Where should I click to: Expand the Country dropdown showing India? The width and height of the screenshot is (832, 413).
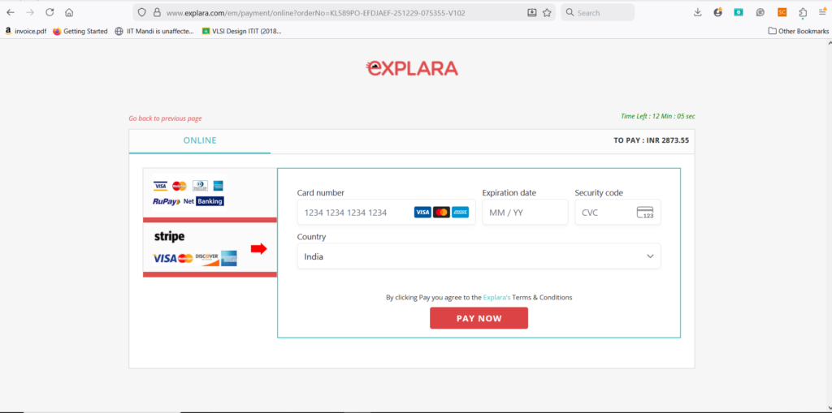click(479, 256)
